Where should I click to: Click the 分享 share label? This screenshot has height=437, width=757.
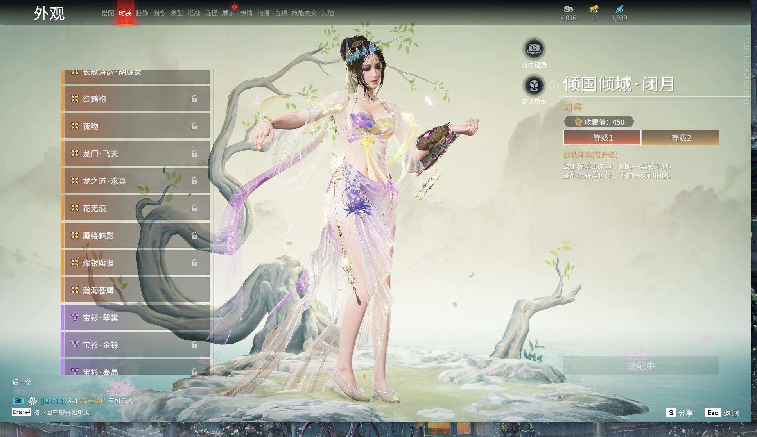[x=686, y=413]
